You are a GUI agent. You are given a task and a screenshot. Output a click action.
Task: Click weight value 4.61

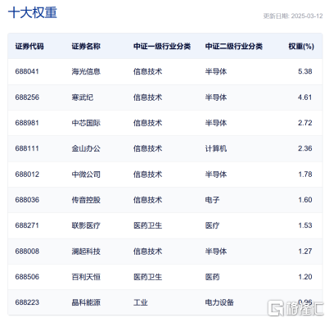(305, 98)
